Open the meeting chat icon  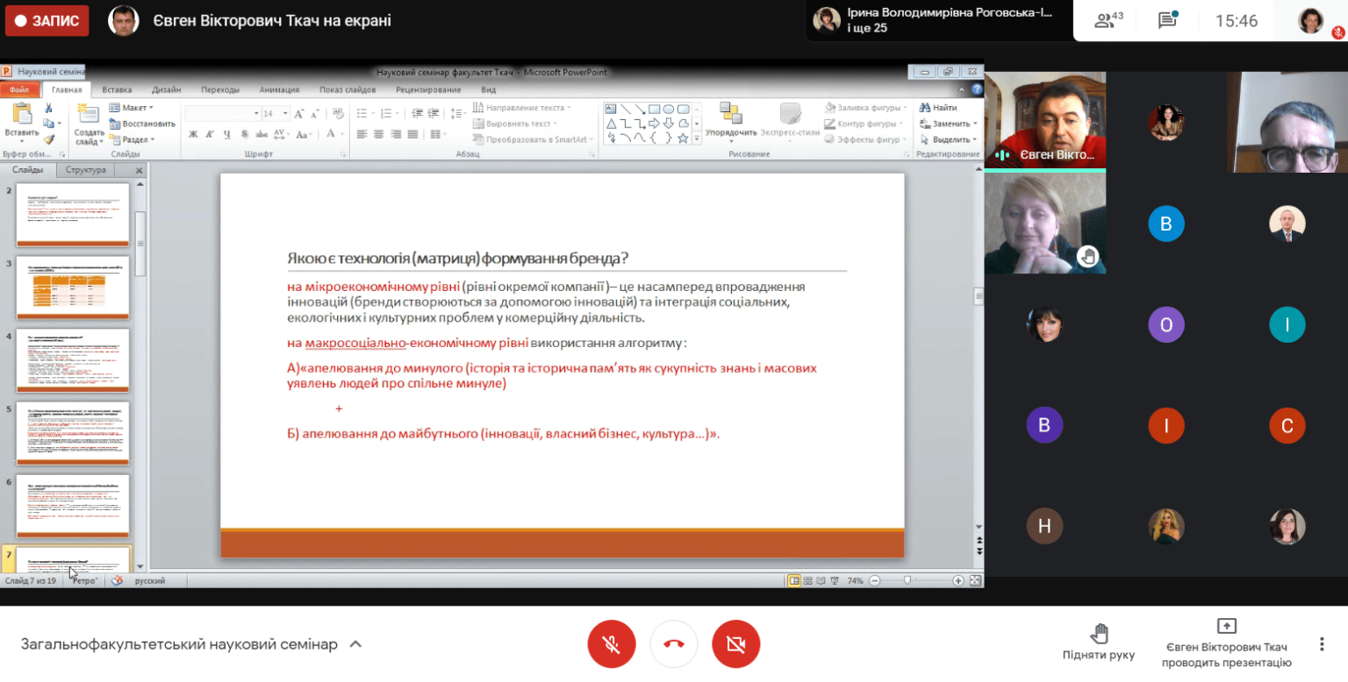[1166, 20]
